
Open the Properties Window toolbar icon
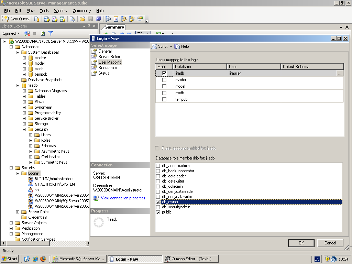[x=140, y=19]
